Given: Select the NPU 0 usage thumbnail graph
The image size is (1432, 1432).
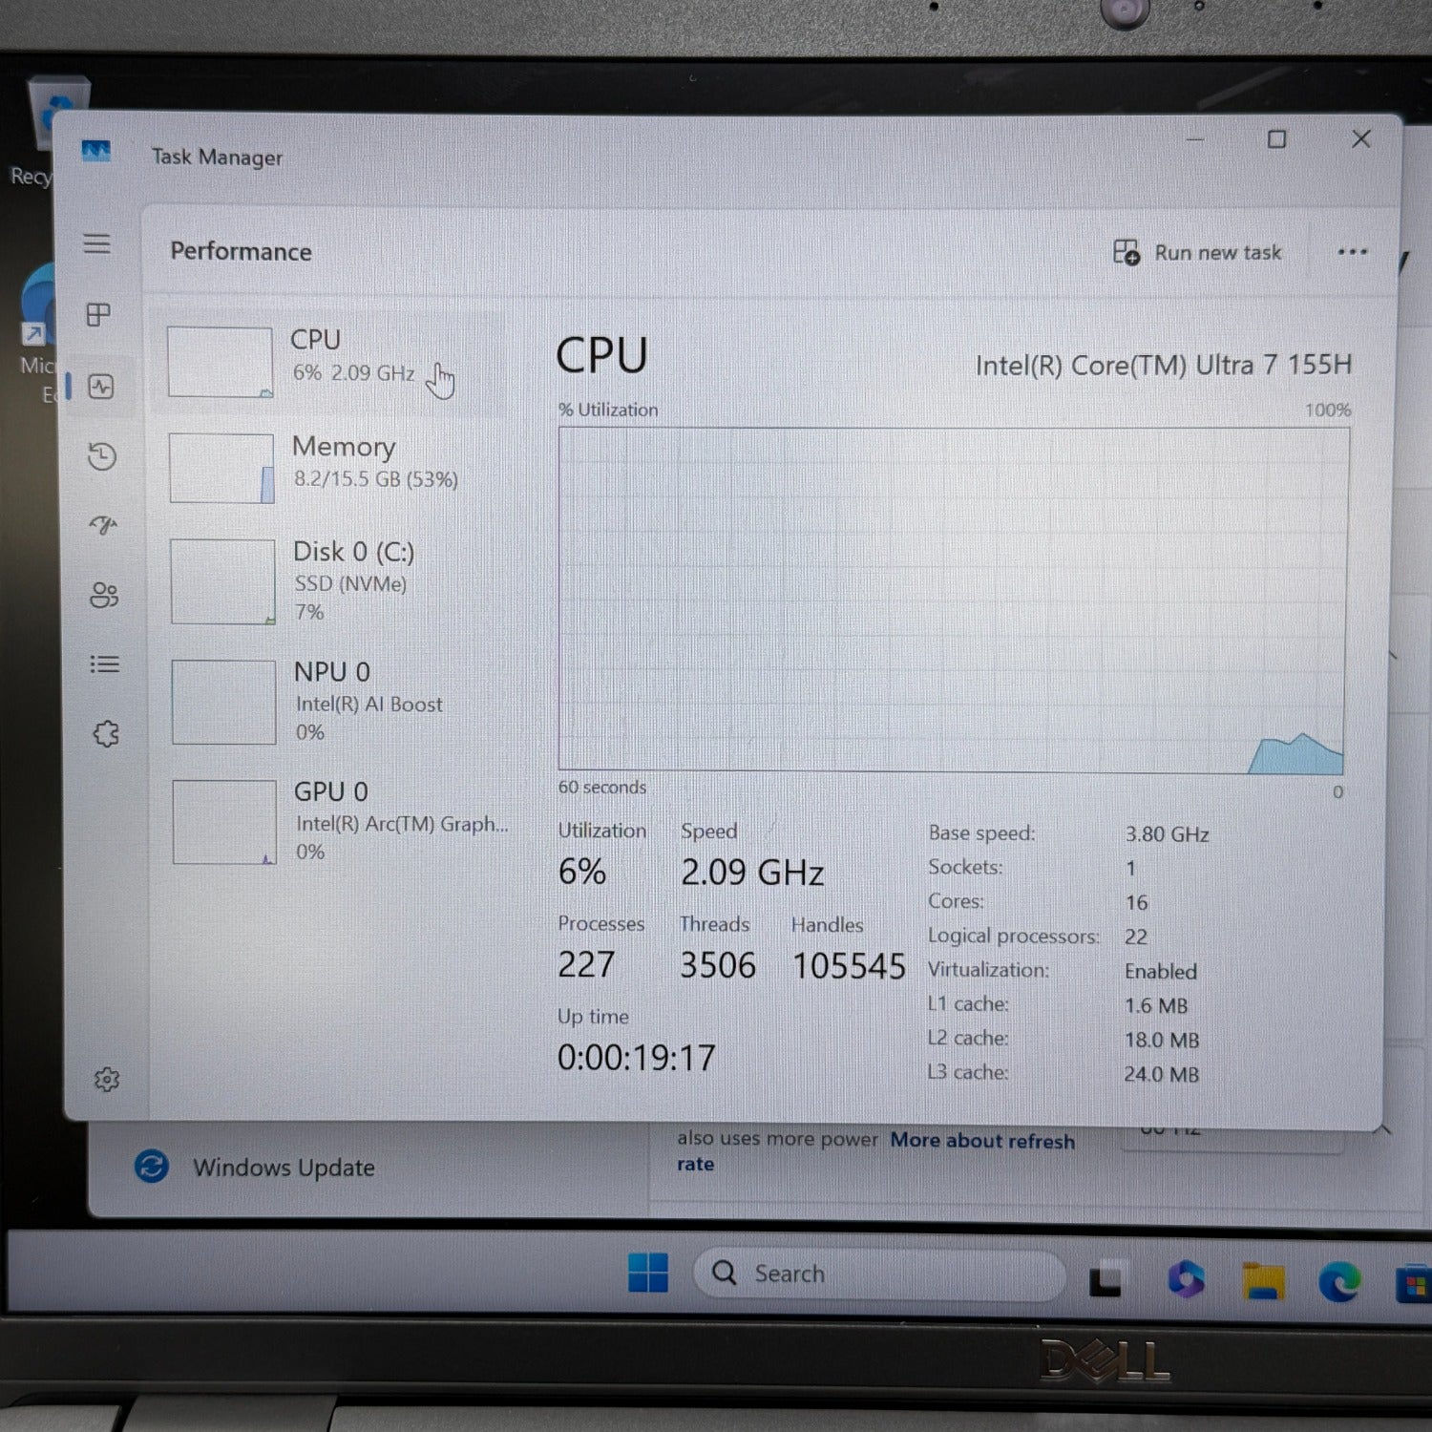Looking at the screenshot, I should tap(223, 702).
